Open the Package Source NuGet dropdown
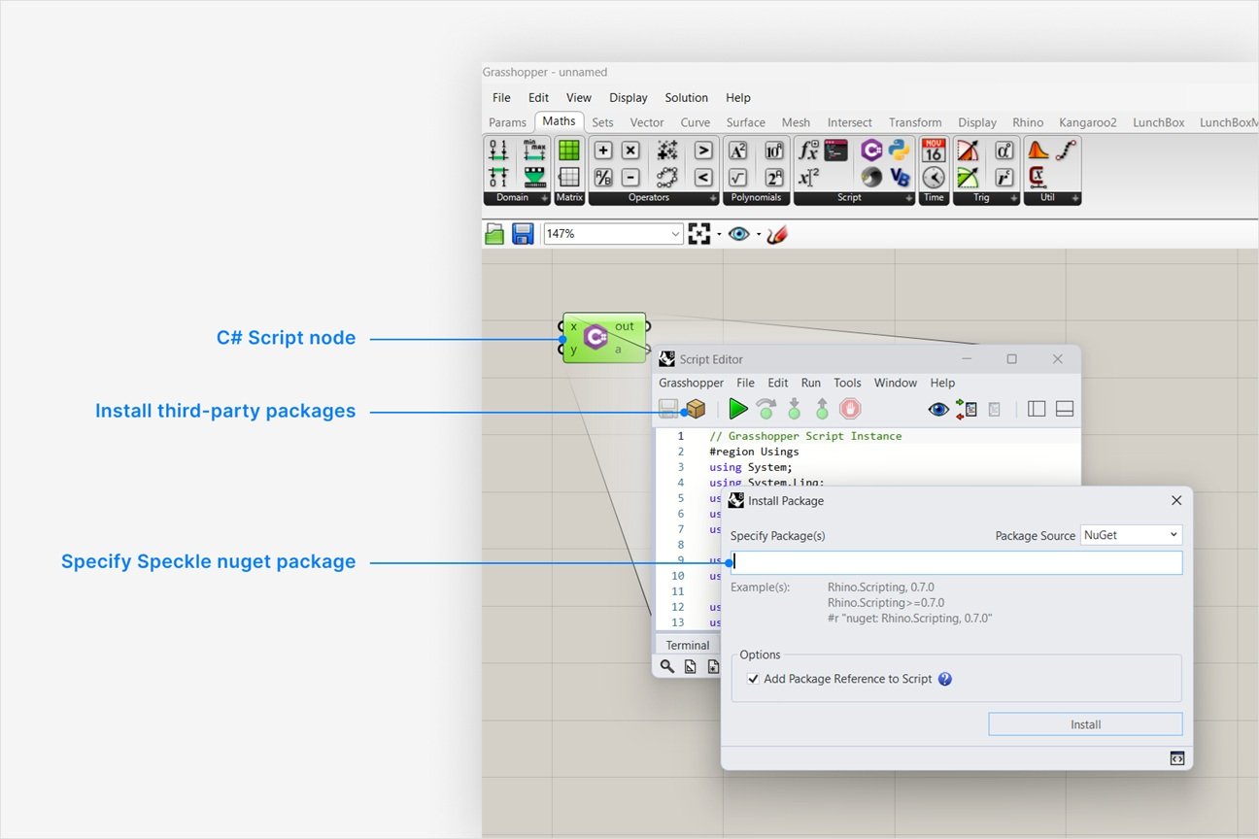Image resolution: width=1259 pixels, height=839 pixels. tap(1131, 535)
